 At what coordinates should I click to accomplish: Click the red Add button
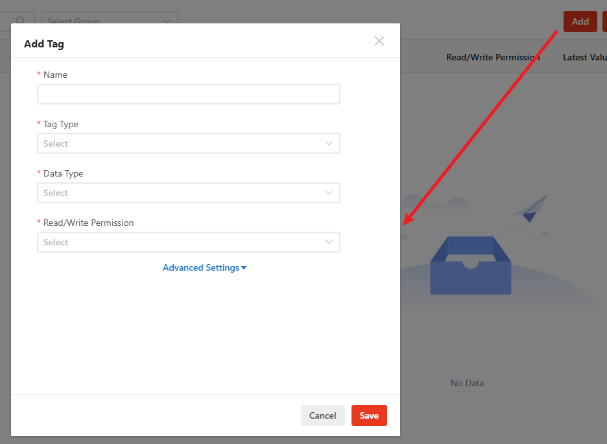(x=580, y=21)
